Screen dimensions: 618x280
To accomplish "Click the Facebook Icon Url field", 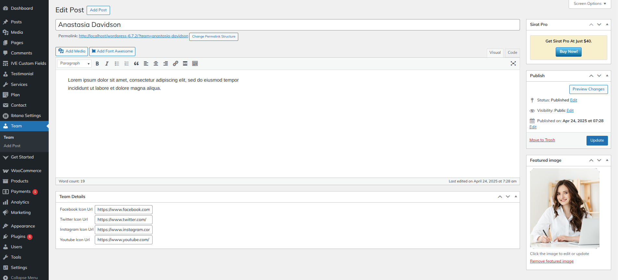I will (x=124, y=210).
